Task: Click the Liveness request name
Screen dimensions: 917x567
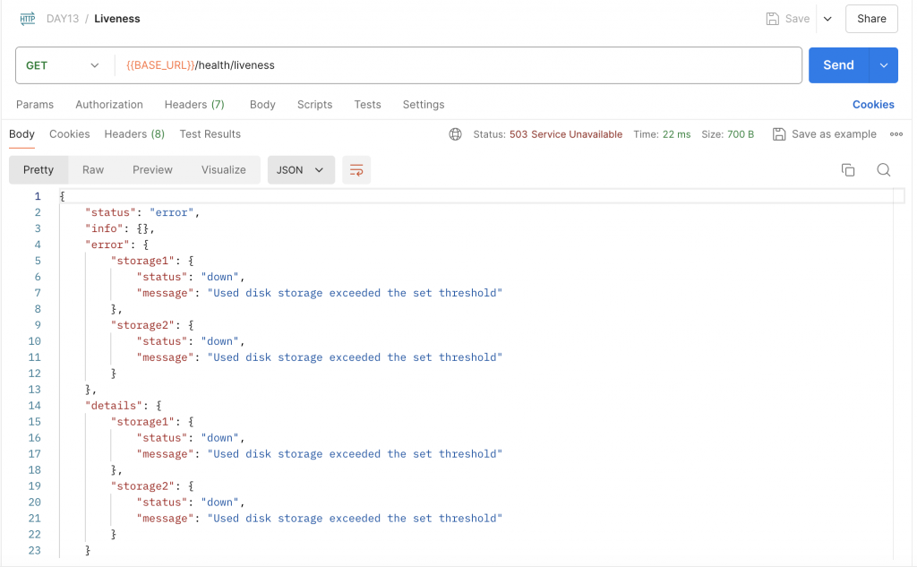Action: tap(117, 19)
